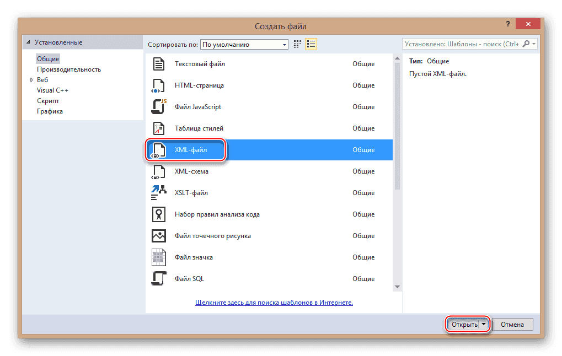Expand the Веб category in the tree
The image size is (562, 356).
33,79
